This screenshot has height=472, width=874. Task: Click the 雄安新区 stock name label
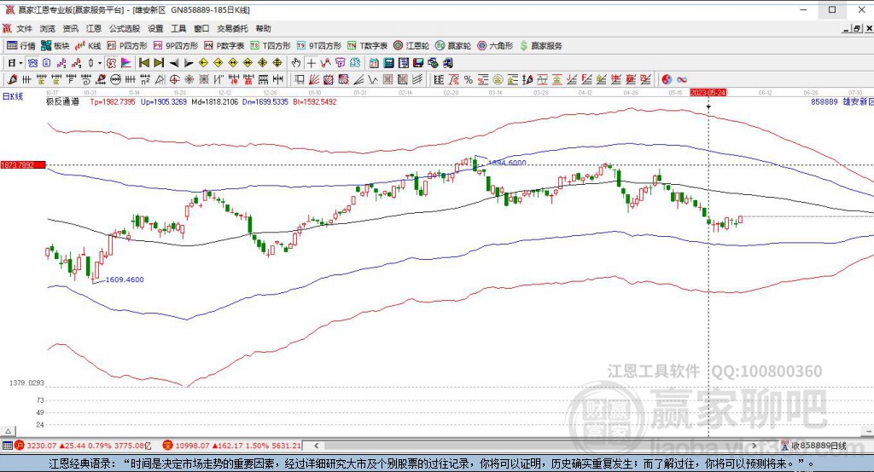pyautogui.click(x=858, y=102)
